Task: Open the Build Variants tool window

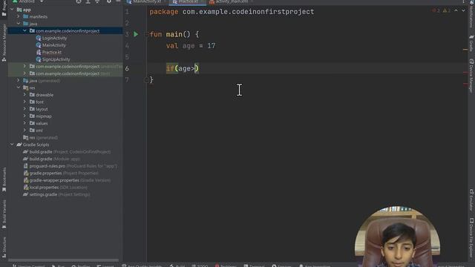Action: pyautogui.click(x=4, y=214)
